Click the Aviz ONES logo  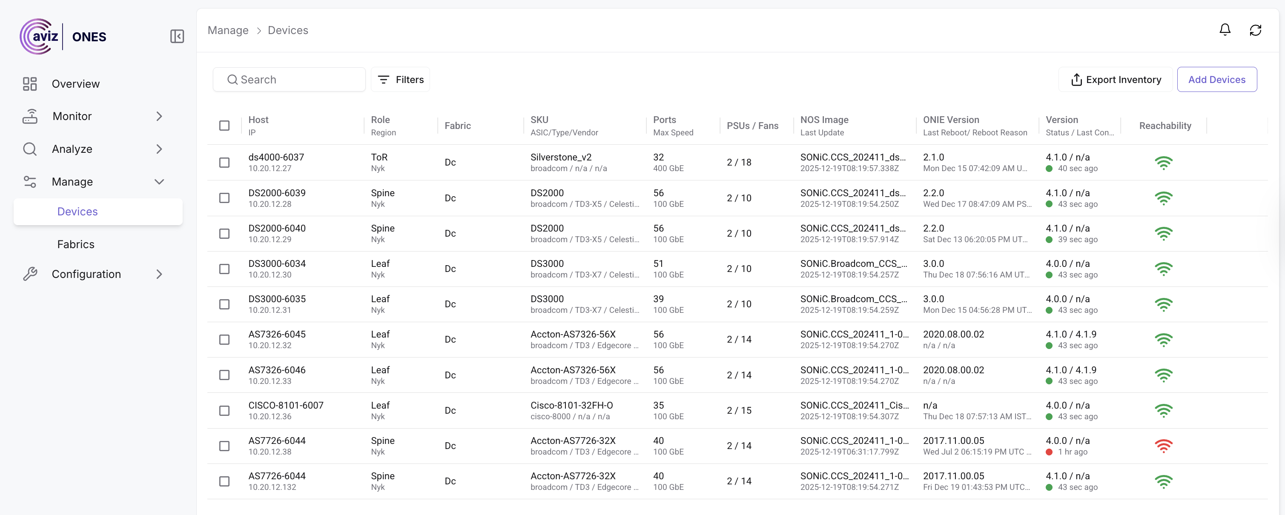(x=63, y=37)
